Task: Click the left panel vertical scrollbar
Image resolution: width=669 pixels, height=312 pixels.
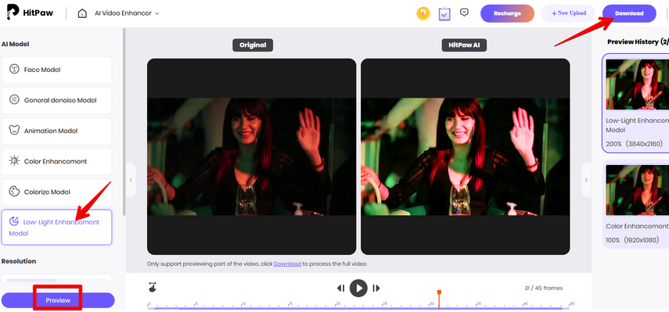Action: pyautogui.click(x=124, y=121)
